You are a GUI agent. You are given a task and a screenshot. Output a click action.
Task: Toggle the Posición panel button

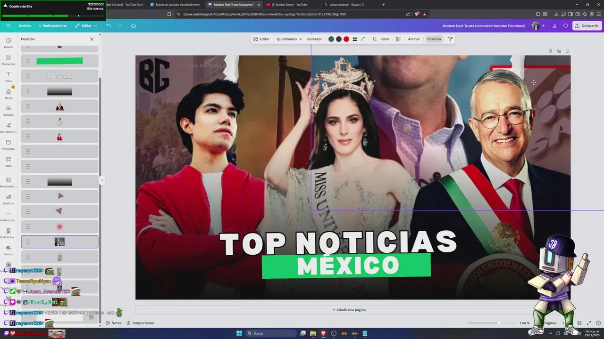tap(434, 39)
